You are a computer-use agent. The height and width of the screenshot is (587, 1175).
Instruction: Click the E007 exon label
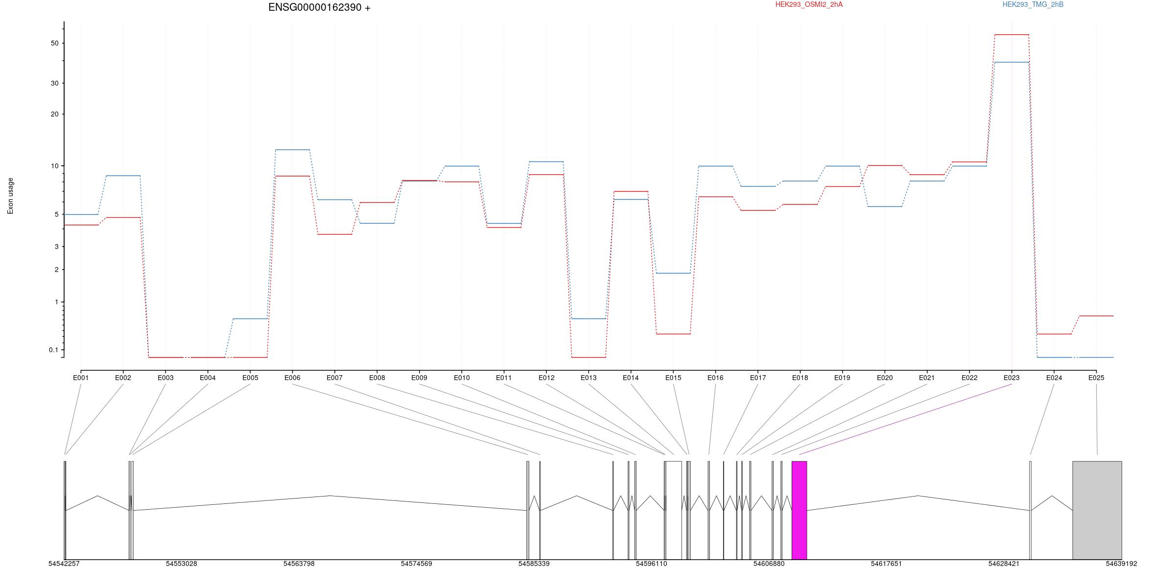334,378
